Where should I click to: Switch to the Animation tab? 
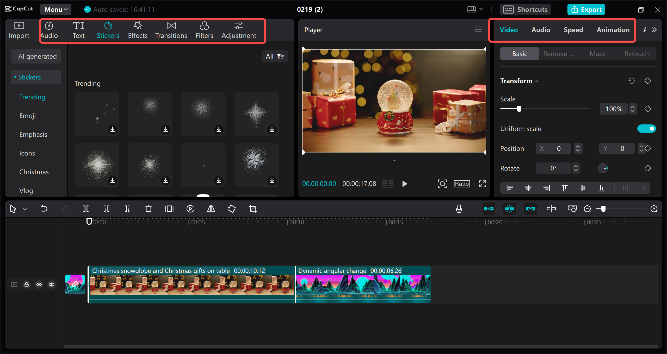pyautogui.click(x=613, y=30)
